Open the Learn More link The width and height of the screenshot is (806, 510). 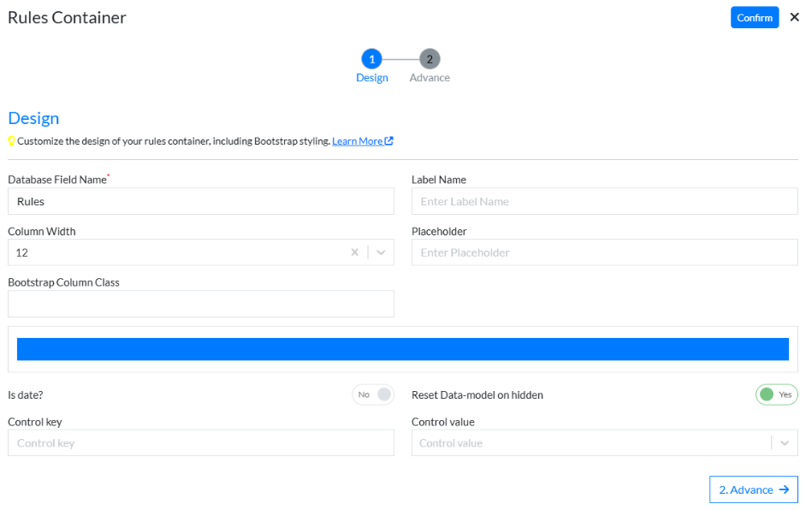357,141
